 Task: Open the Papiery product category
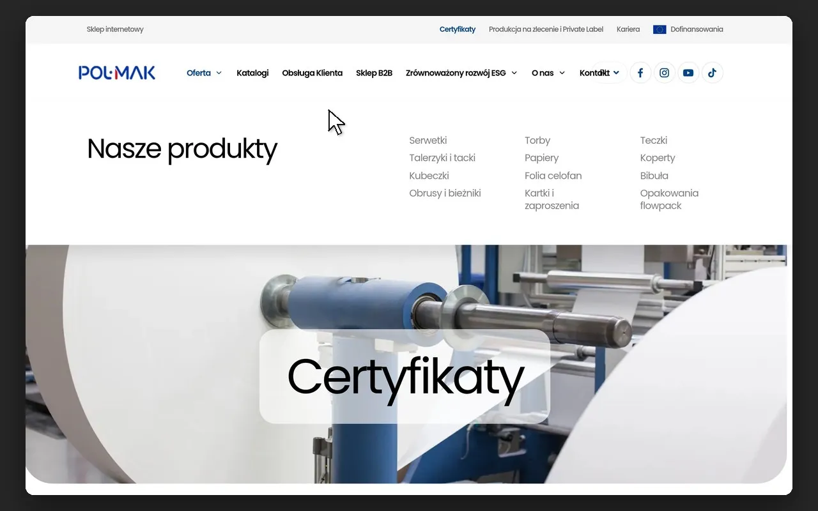(542, 158)
